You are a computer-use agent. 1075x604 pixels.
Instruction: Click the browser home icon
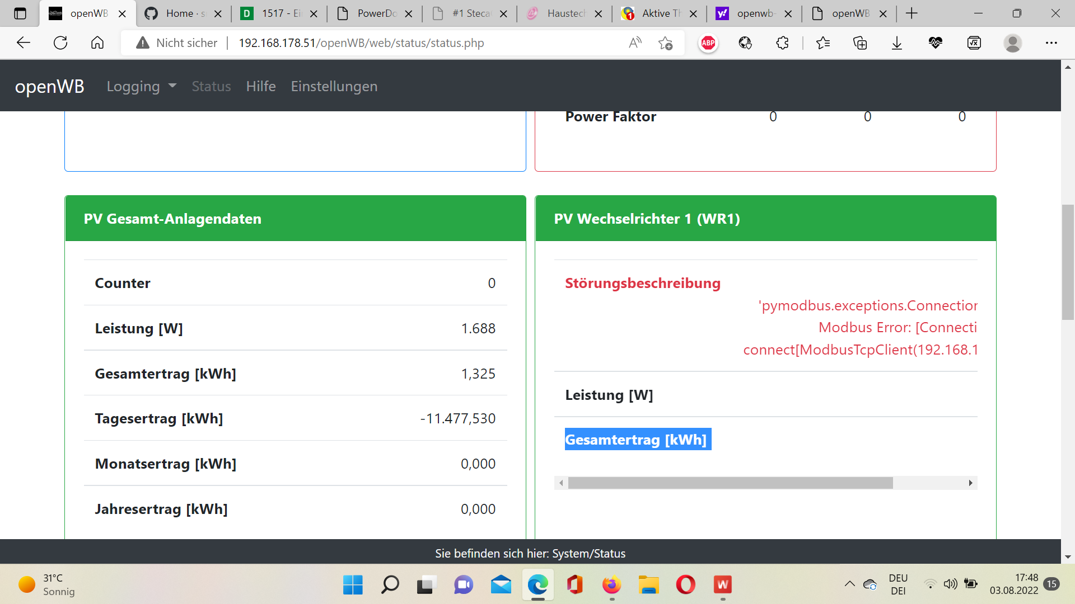coord(97,43)
